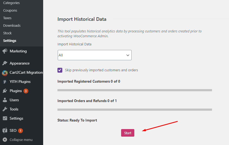This screenshot has height=145, width=229.
Task: Open the Downloads submenu link
Action: click(12, 25)
